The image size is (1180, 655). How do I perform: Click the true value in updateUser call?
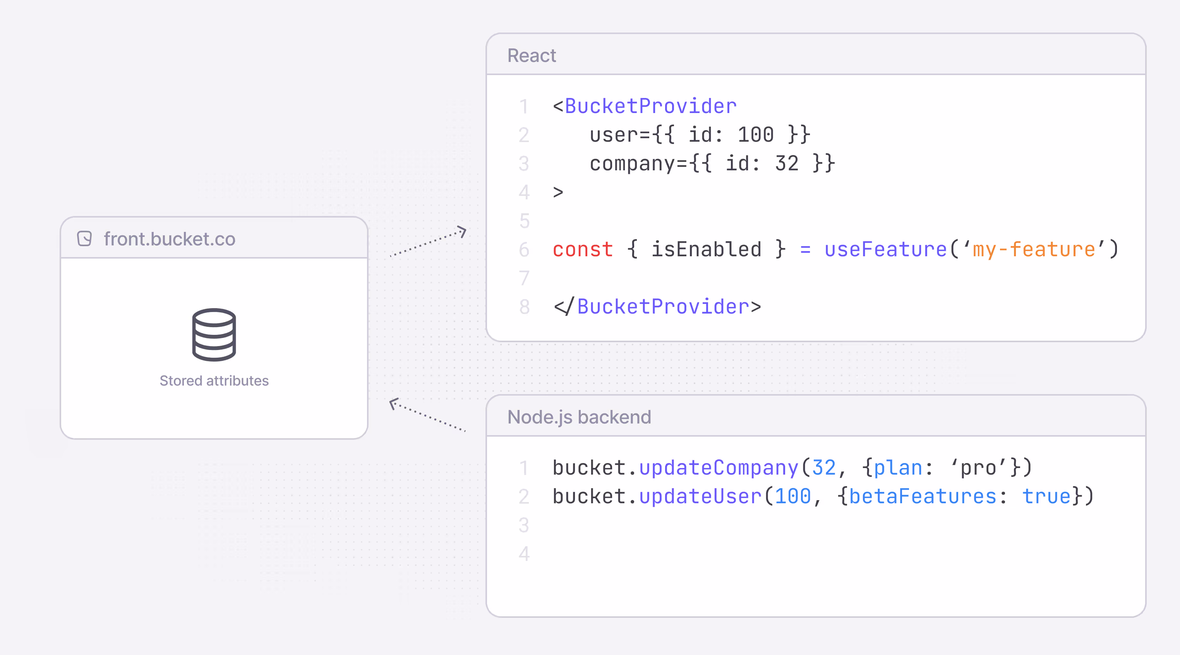click(1046, 497)
